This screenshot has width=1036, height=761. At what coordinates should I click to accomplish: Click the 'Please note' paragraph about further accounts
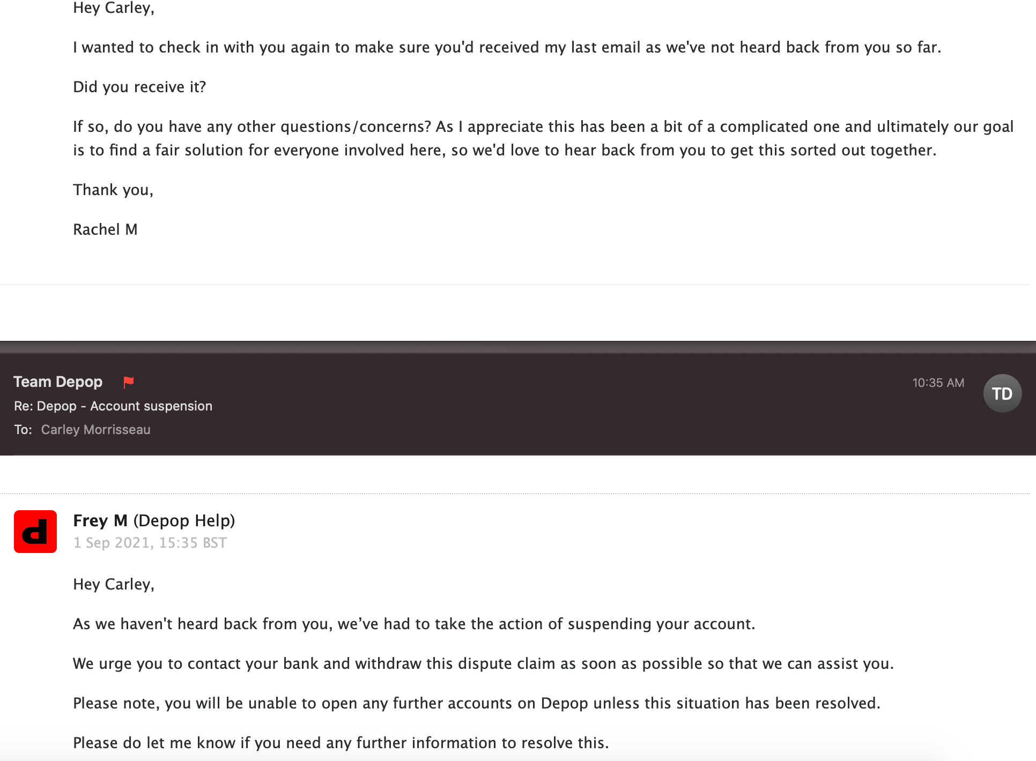coord(477,703)
